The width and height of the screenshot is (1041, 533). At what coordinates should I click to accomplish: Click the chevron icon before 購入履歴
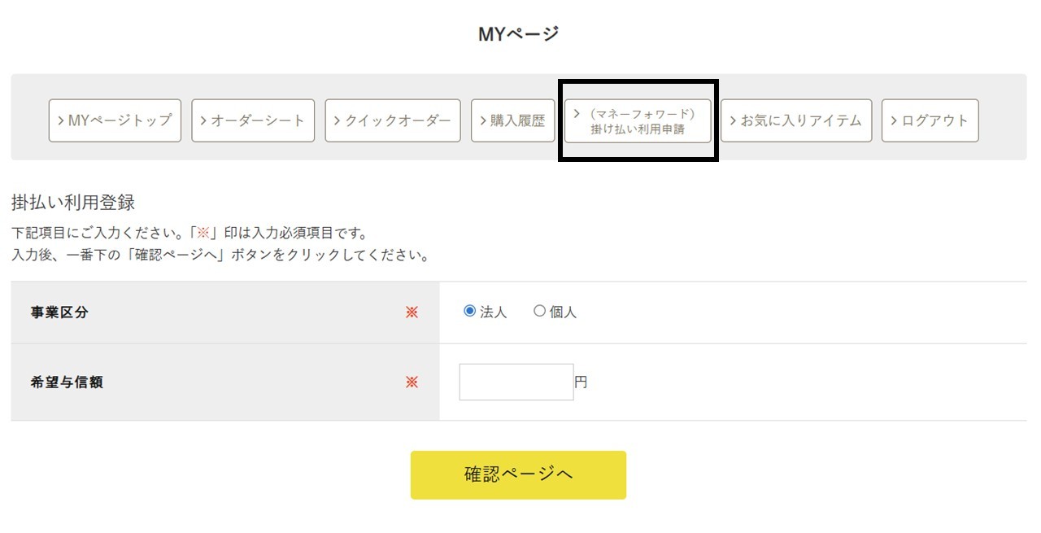484,120
